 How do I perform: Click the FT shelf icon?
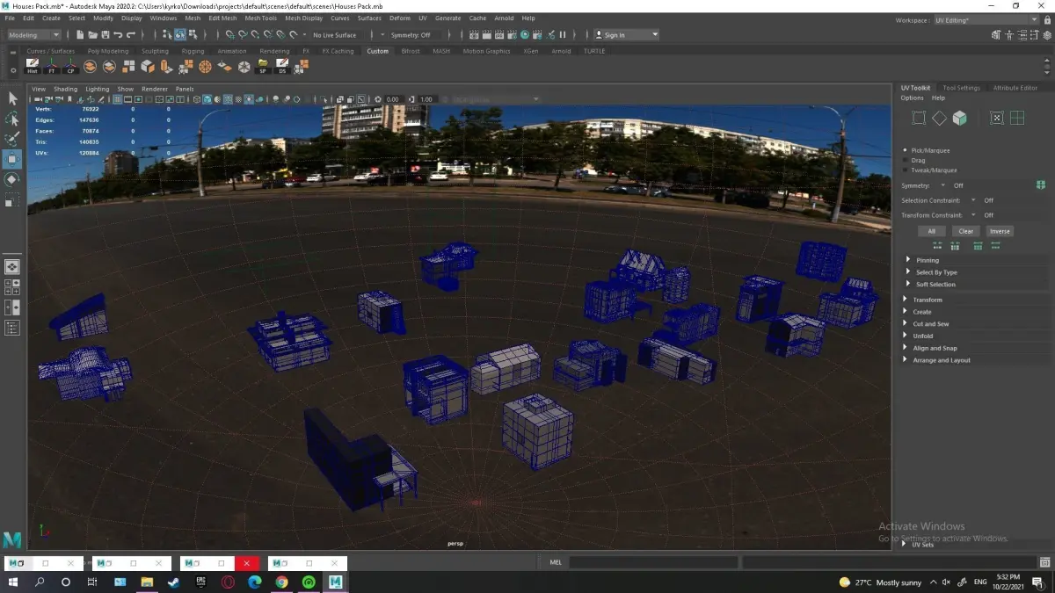coord(52,67)
